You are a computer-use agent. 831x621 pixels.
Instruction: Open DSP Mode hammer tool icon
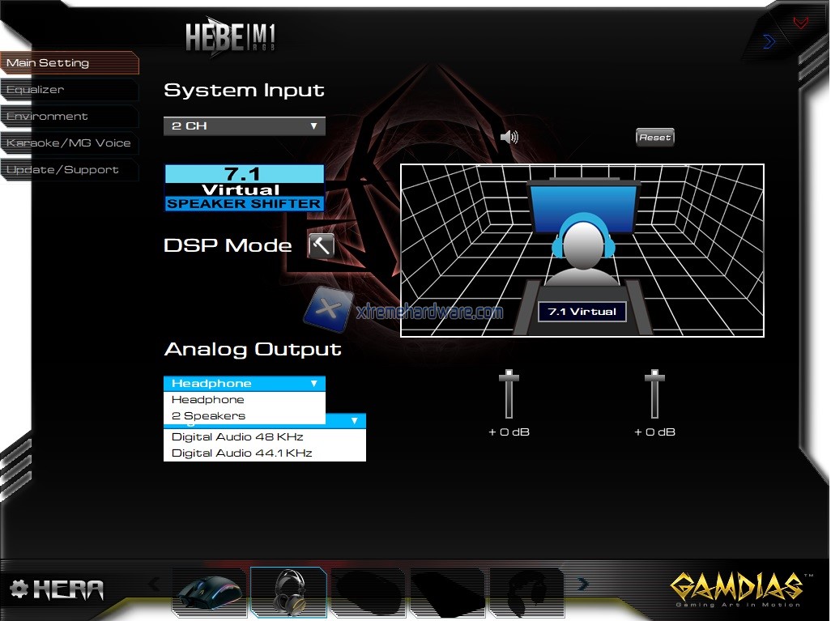(x=321, y=245)
